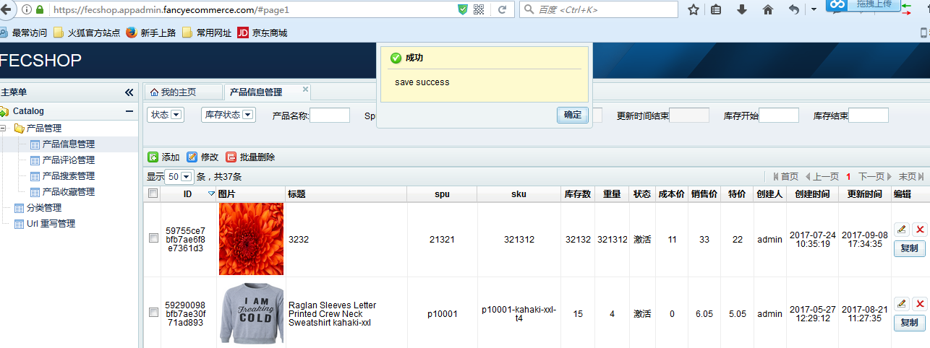
Task: Open 分类管理 in the tree
Action: point(44,208)
